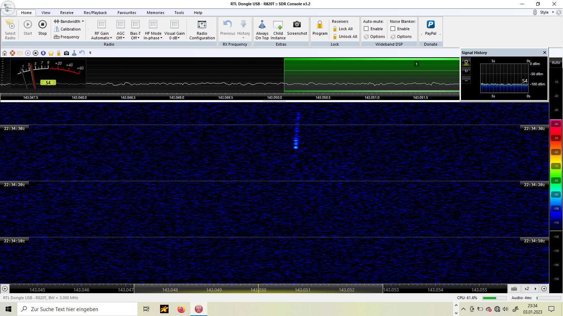Open Noise Blanker Options

[x=401, y=37]
